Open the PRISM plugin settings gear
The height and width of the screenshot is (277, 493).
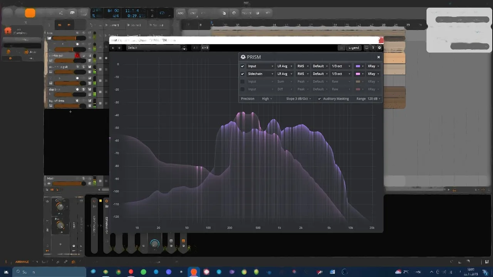point(379,48)
